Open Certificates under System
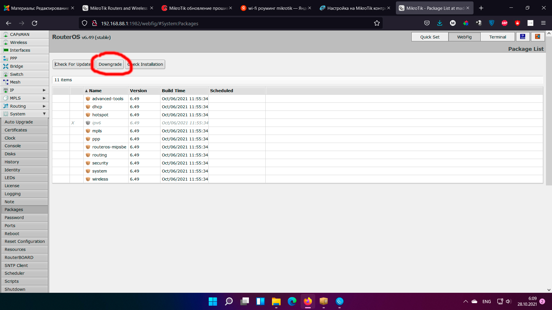 (x=24, y=130)
